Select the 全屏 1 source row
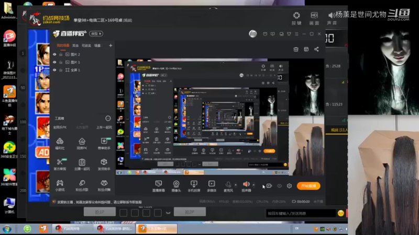This screenshot has width=419, height=235. point(83,70)
